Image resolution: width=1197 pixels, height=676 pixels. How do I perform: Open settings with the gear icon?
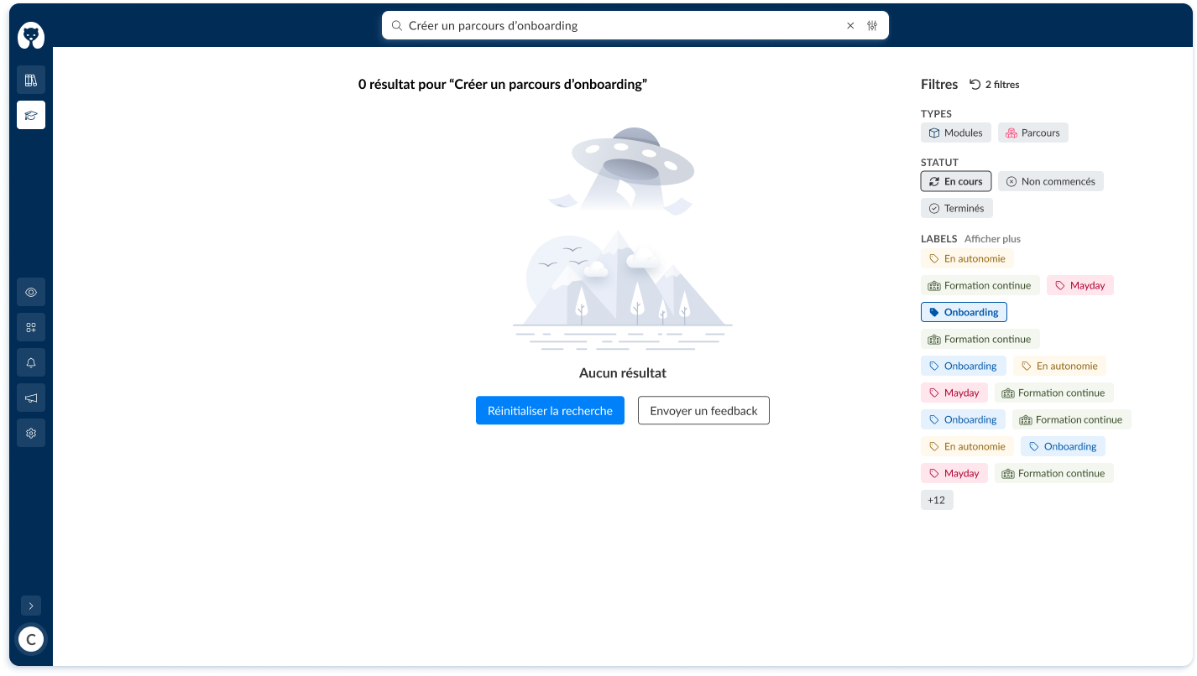31,433
